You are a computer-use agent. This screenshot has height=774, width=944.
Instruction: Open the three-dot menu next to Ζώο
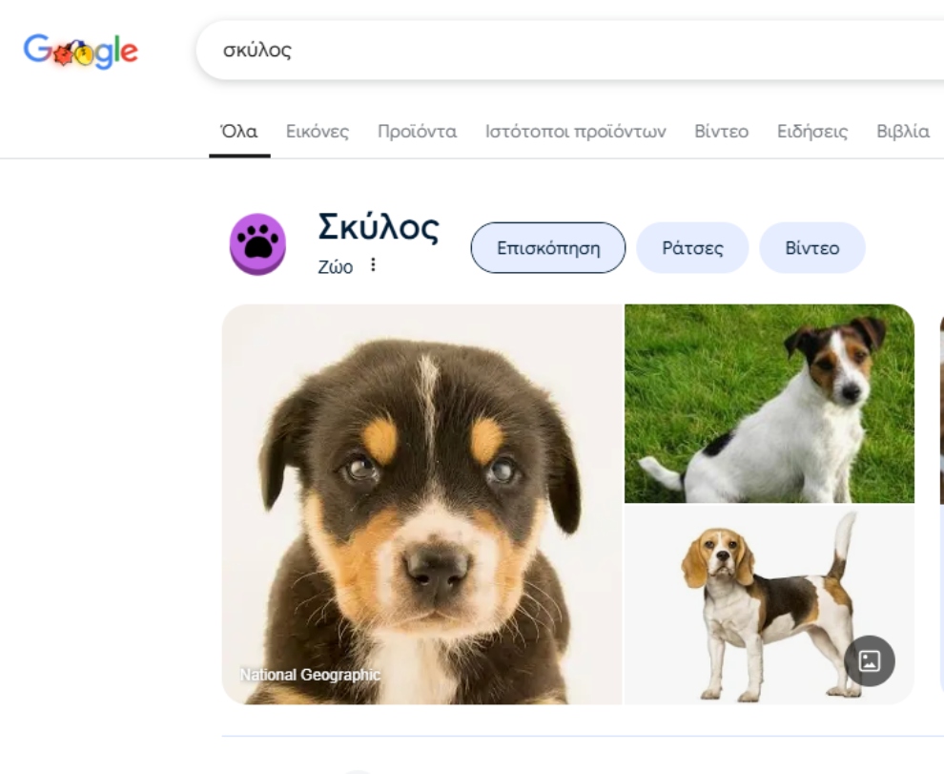373,264
